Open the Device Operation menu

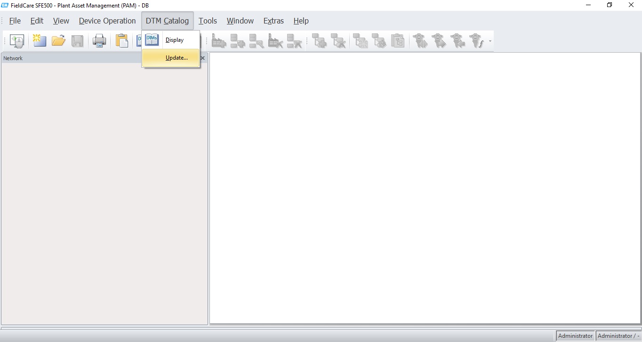(x=107, y=21)
